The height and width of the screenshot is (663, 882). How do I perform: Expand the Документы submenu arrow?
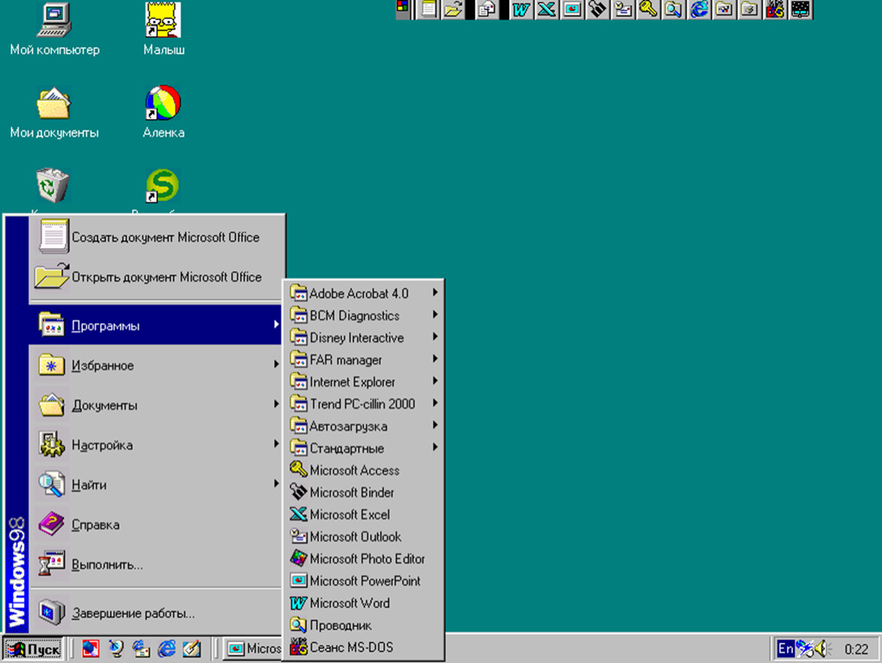pos(276,404)
